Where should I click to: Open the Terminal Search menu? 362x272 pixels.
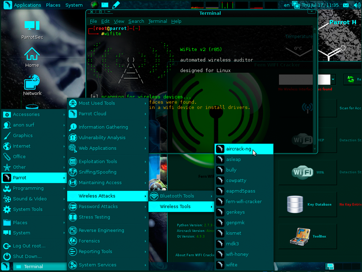pos(136,22)
